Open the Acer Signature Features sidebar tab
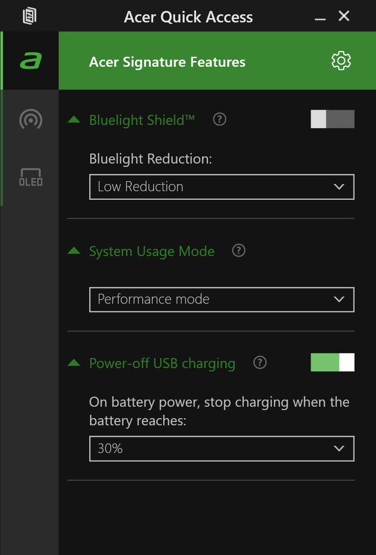 [31, 61]
